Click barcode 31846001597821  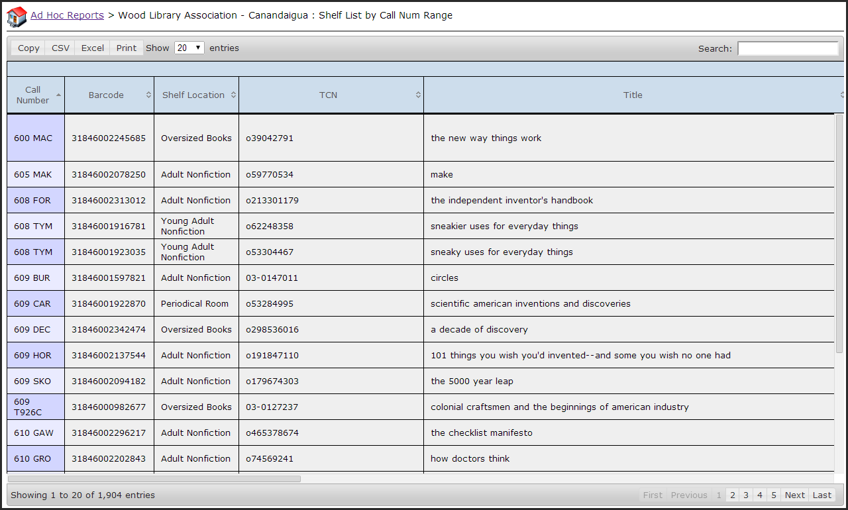tap(109, 278)
